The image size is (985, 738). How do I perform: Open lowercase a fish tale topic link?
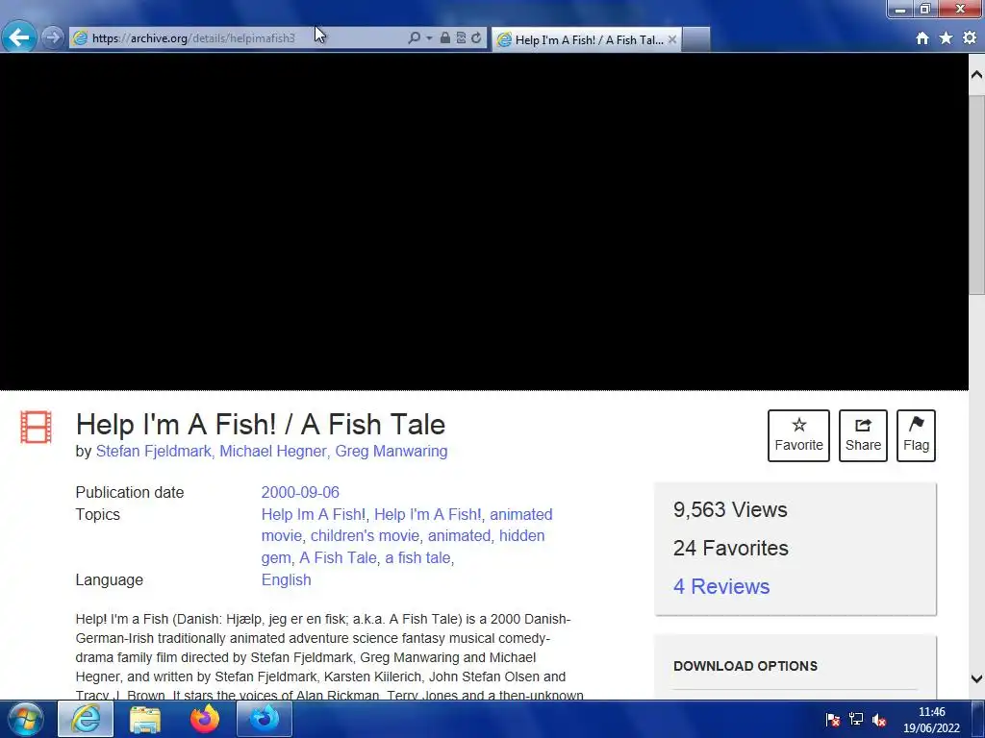[417, 558]
